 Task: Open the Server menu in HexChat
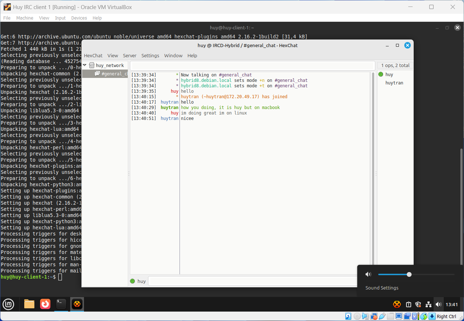point(130,55)
